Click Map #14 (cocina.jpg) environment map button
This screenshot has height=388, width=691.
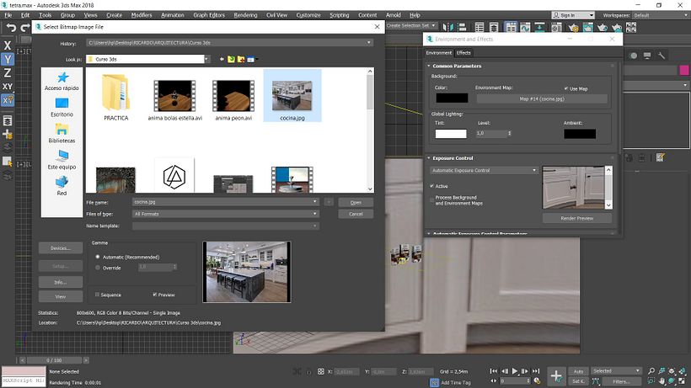pyautogui.click(x=542, y=99)
